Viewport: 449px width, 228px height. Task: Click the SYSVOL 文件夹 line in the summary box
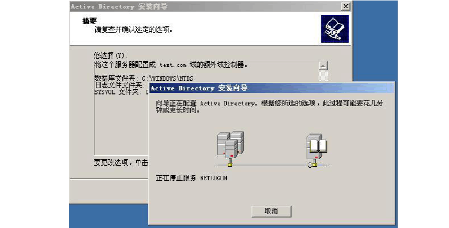point(121,92)
